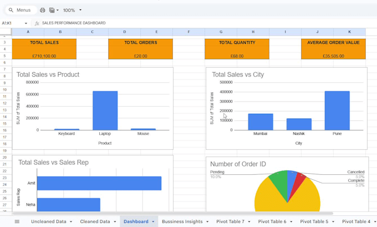Expand the arrow beside the table icon
This screenshot has height=227, width=377.
(x=58, y=10)
